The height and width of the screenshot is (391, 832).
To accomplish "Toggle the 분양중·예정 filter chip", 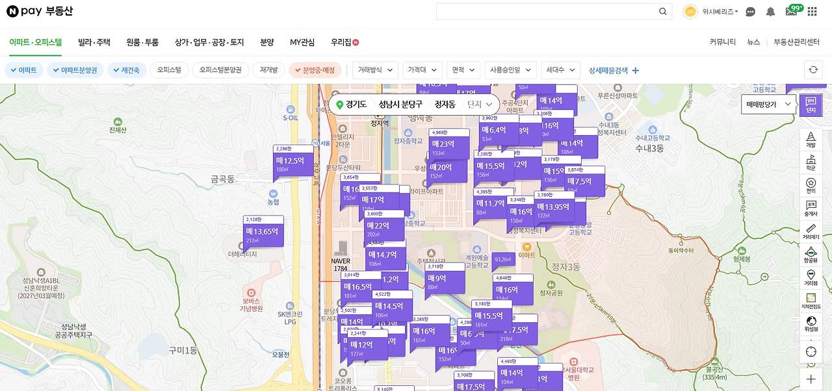I will [x=315, y=70].
